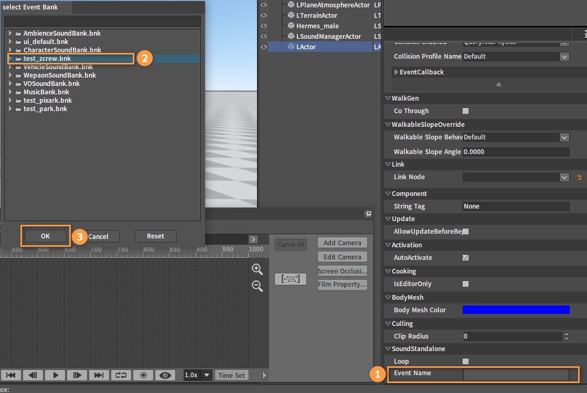Select MusicBank.bnk in the bank list
The width and height of the screenshot is (587, 393).
tap(46, 92)
